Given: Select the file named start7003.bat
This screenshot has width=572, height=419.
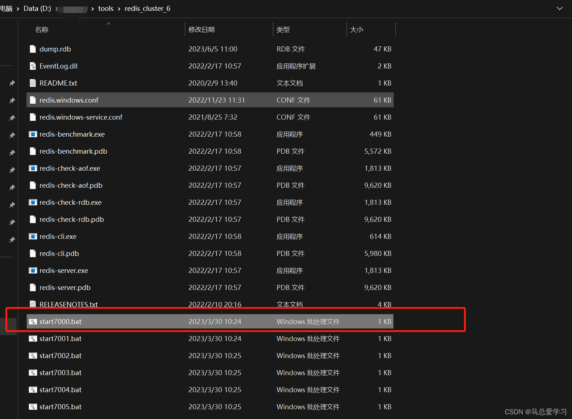Looking at the screenshot, I should coord(61,373).
